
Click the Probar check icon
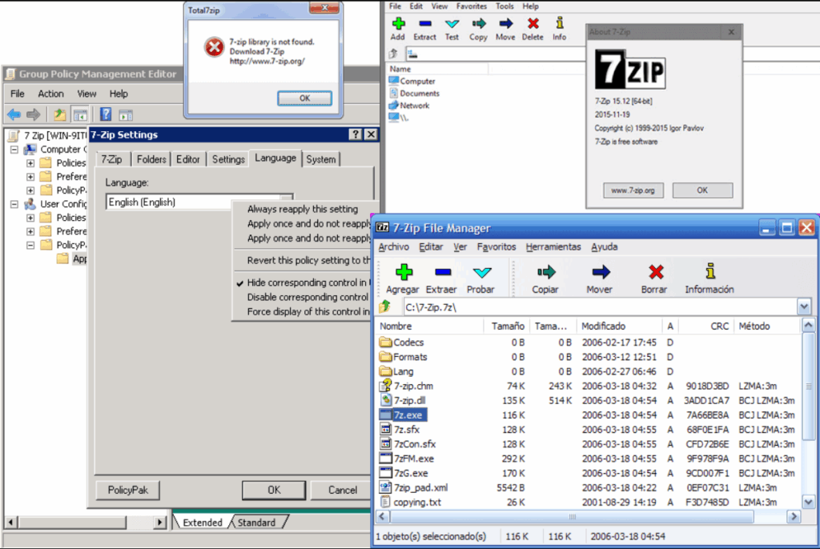(x=481, y=272)
